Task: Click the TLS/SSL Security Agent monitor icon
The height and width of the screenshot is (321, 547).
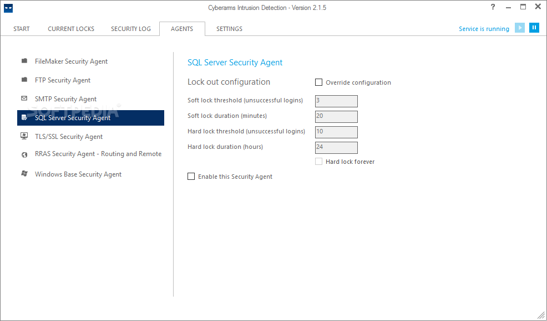Action: pyautogui.click(x=24, y=136)
